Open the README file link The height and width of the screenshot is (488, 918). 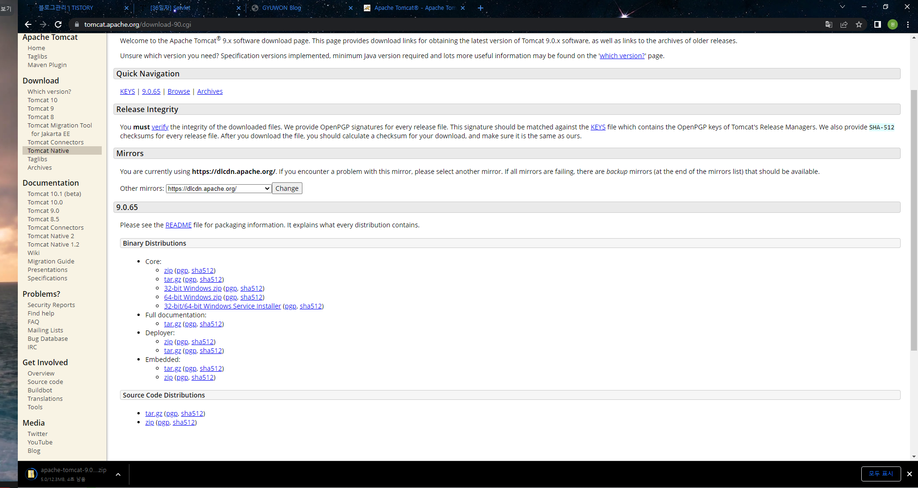click(179, 225)
